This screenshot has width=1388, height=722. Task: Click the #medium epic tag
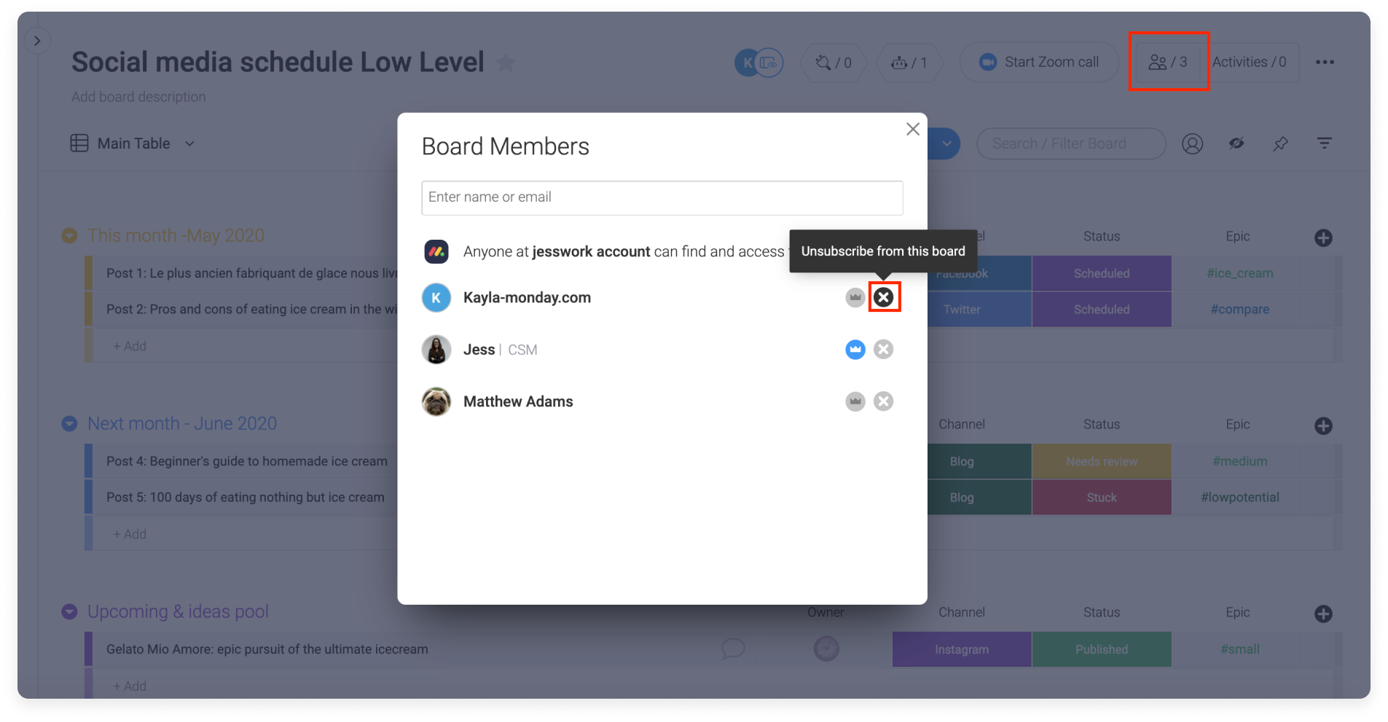pyautogui.click(x=1239, y=461)
